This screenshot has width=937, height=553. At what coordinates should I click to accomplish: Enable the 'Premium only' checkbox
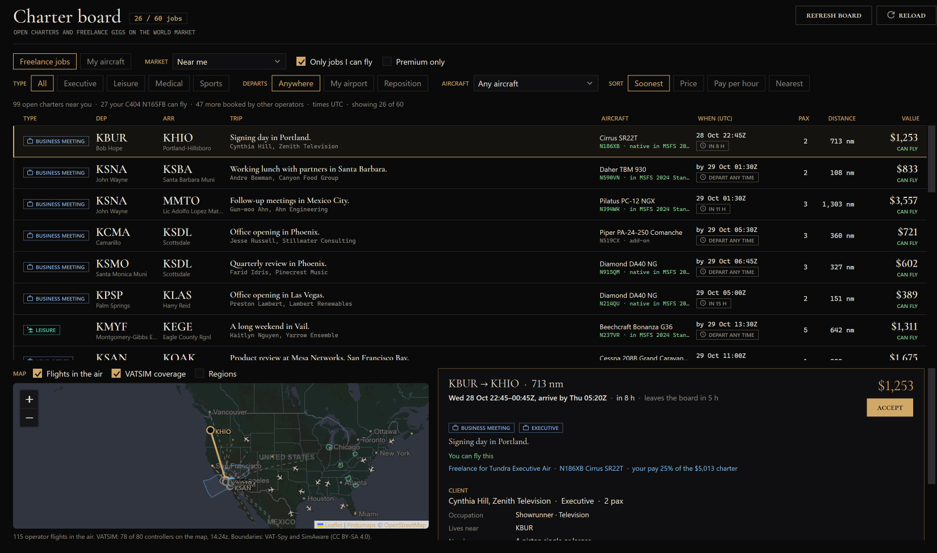click(x=387, y=61)
